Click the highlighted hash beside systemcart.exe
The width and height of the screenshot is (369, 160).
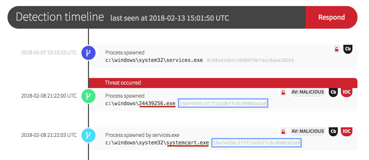(x=256, y=143)
